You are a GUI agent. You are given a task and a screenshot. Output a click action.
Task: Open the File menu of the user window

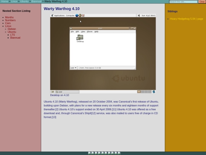coord(72,32)
